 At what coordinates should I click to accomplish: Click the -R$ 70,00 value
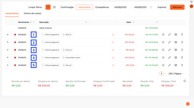coord(130,65)
